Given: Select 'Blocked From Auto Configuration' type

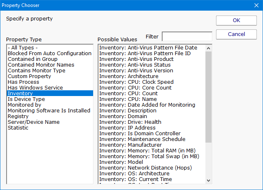Looking at the screenshot, I should pos(49,54).
